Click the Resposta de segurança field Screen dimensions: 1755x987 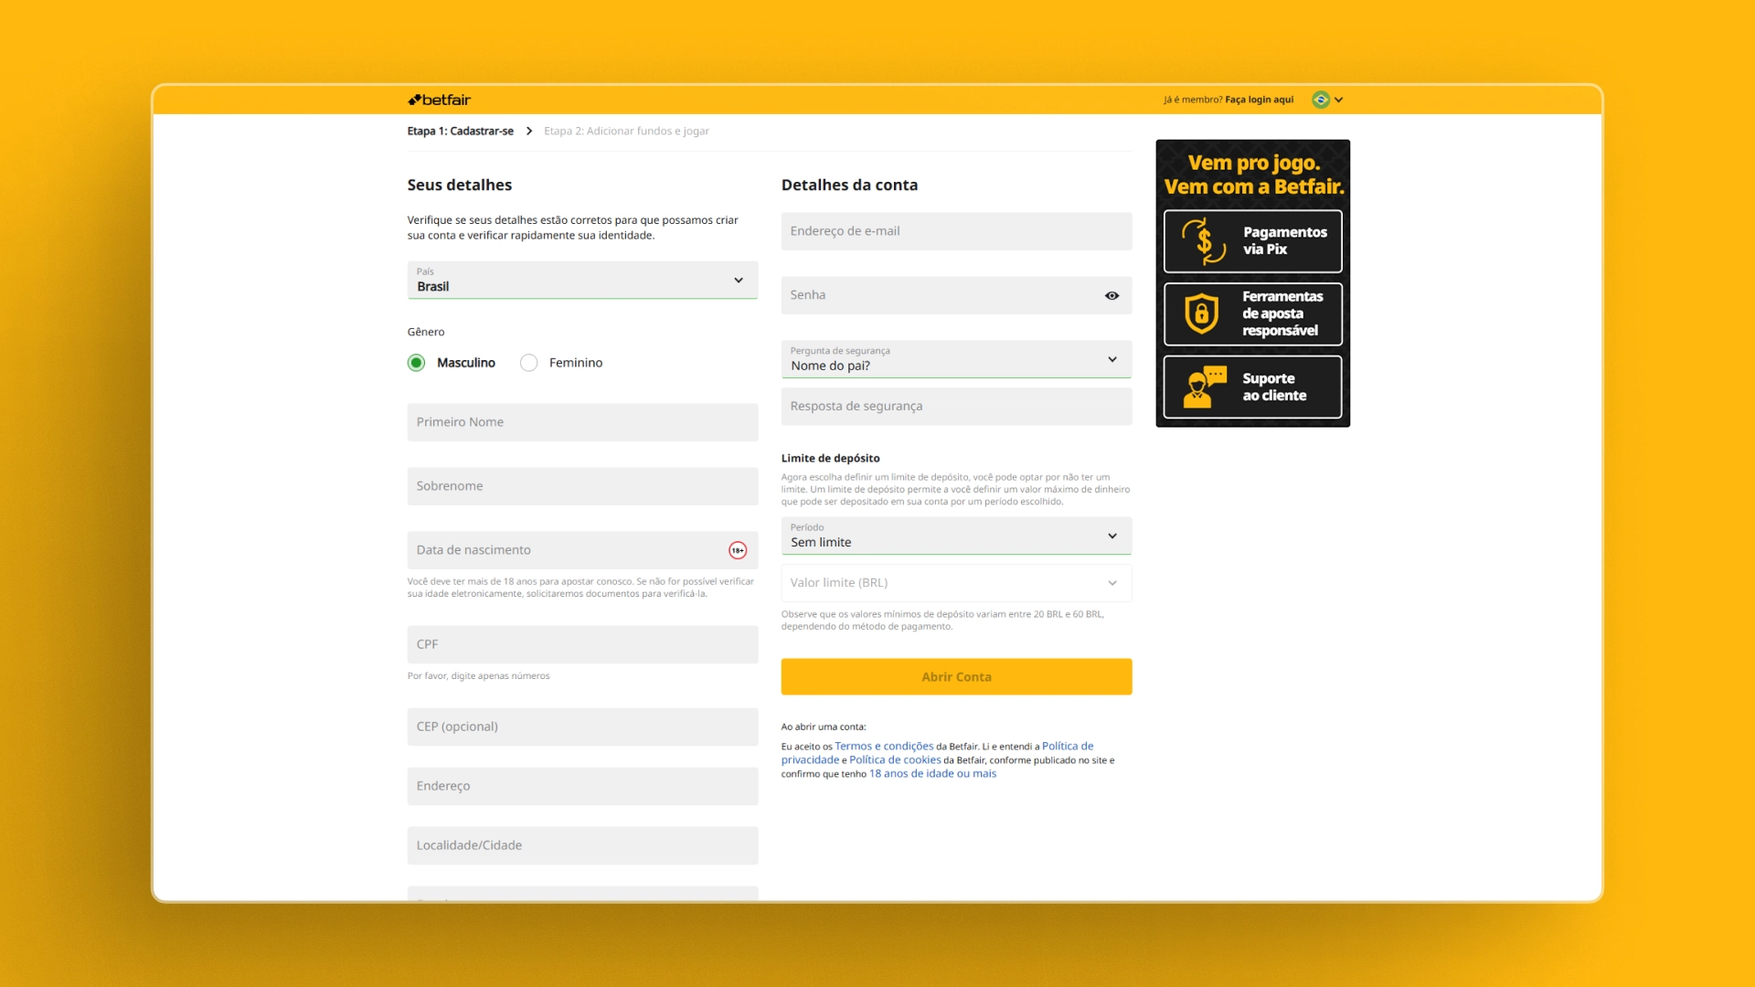click(x=956, y=407)
